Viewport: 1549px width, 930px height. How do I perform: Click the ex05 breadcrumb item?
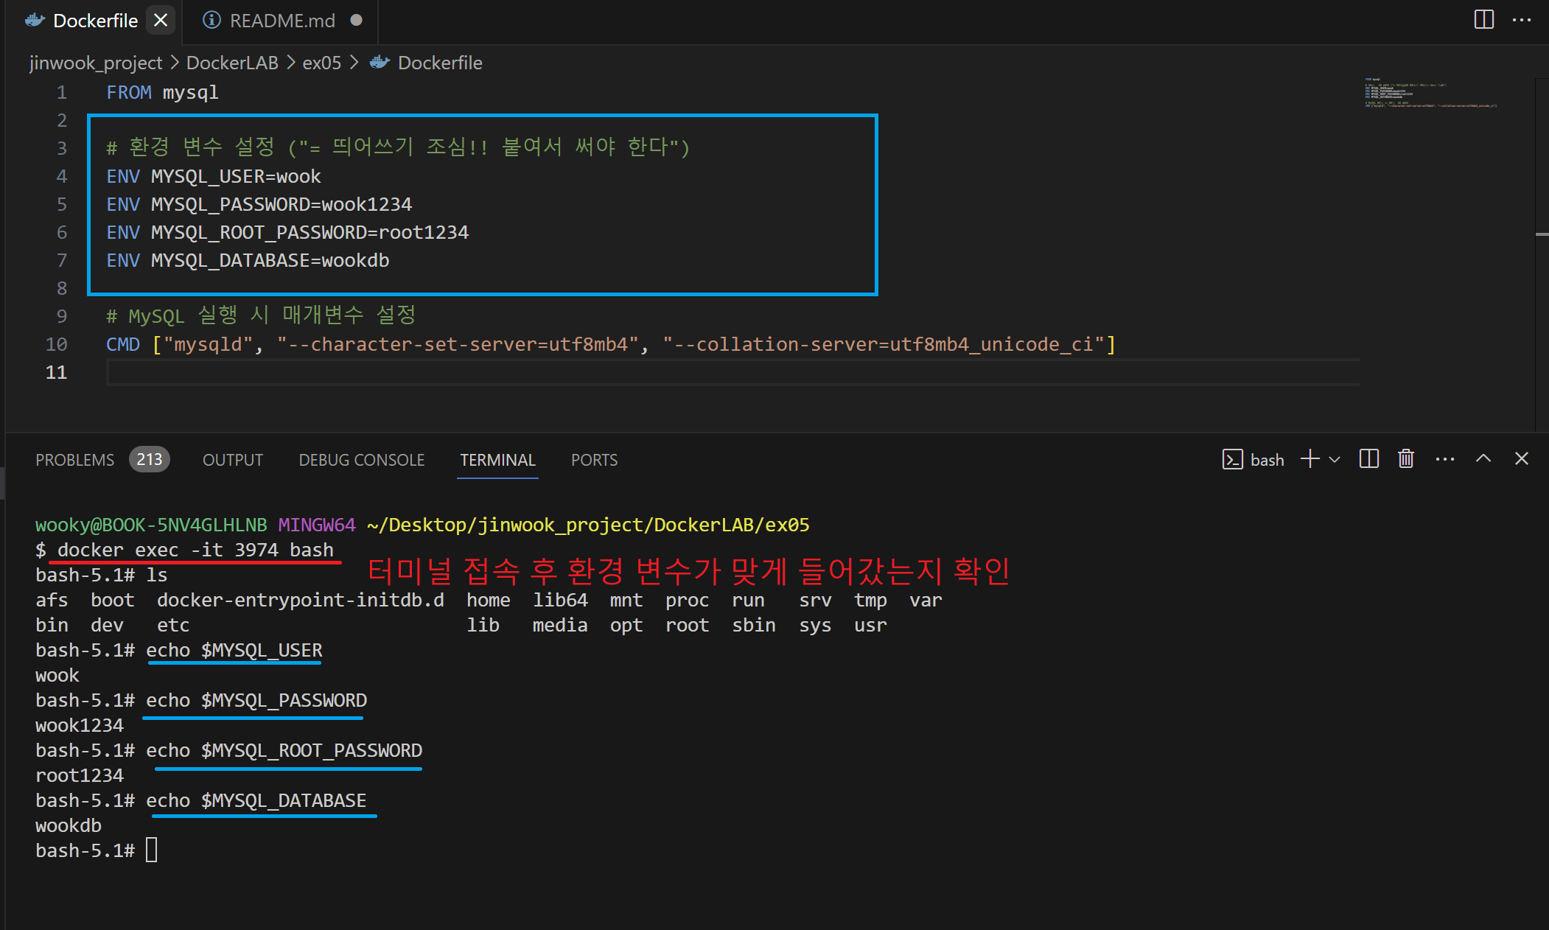click(x=321, y=63)
